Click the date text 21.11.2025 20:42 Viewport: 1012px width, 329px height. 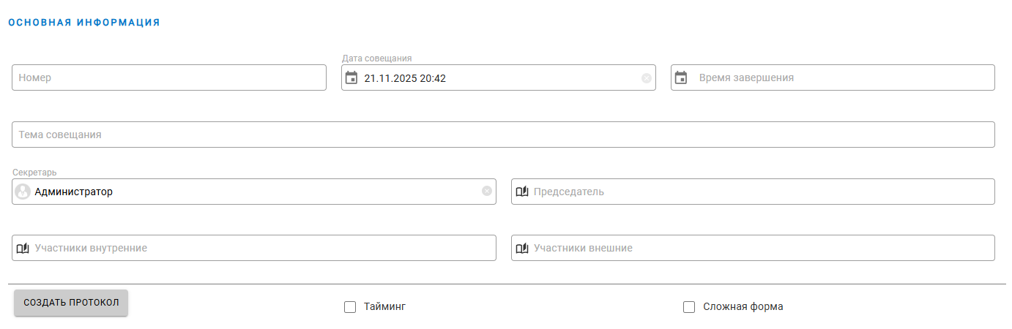(405, 77)
